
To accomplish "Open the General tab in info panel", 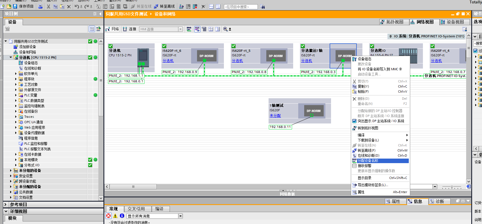I will click(x=113, y=209).
